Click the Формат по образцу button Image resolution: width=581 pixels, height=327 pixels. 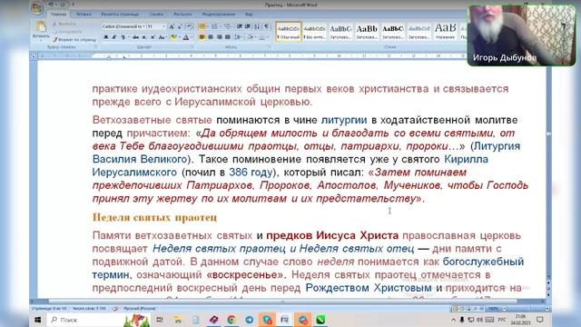tap(74, 39)
